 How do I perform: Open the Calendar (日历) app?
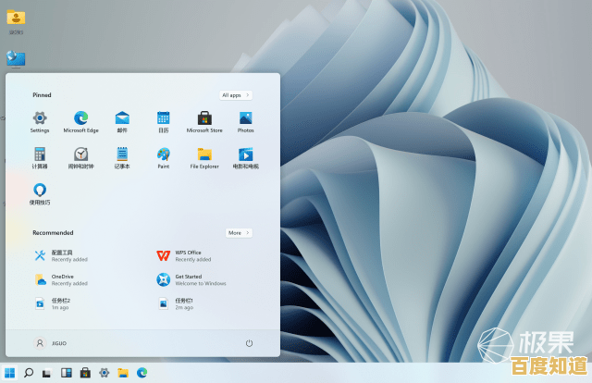click(163, 118)
